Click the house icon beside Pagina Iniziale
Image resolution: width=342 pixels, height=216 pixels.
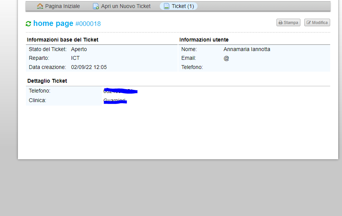[x=40, y=6]
